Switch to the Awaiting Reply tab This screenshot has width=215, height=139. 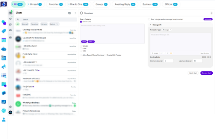click(x=125, y=4)
